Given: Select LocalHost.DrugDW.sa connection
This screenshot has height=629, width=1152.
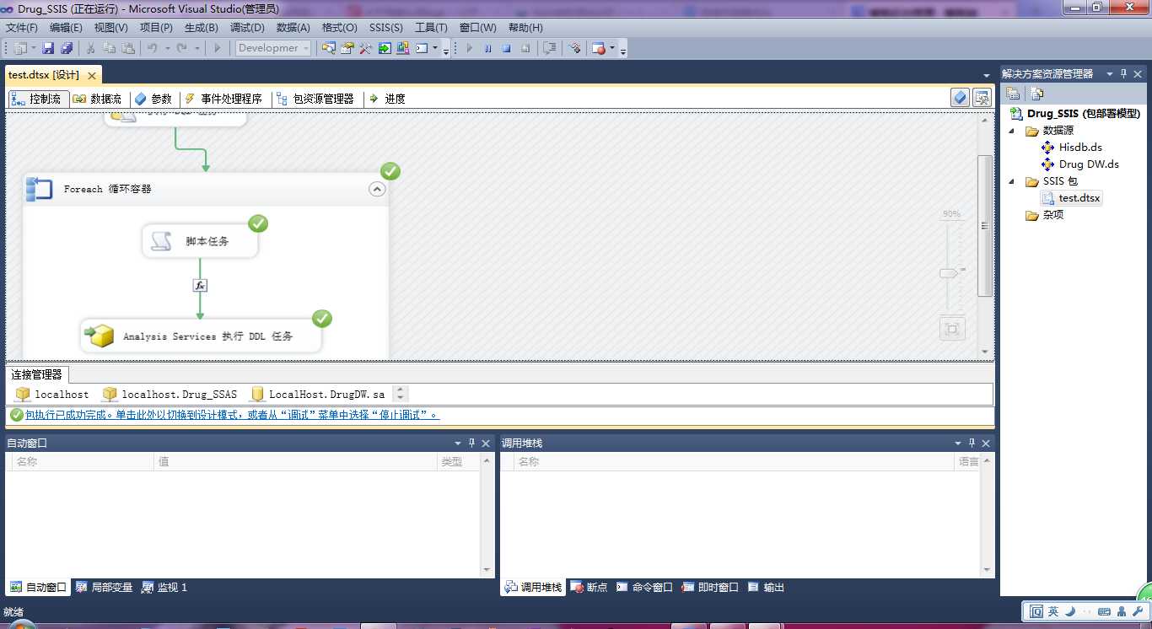Looking at the screenshot, I should 318,394.
